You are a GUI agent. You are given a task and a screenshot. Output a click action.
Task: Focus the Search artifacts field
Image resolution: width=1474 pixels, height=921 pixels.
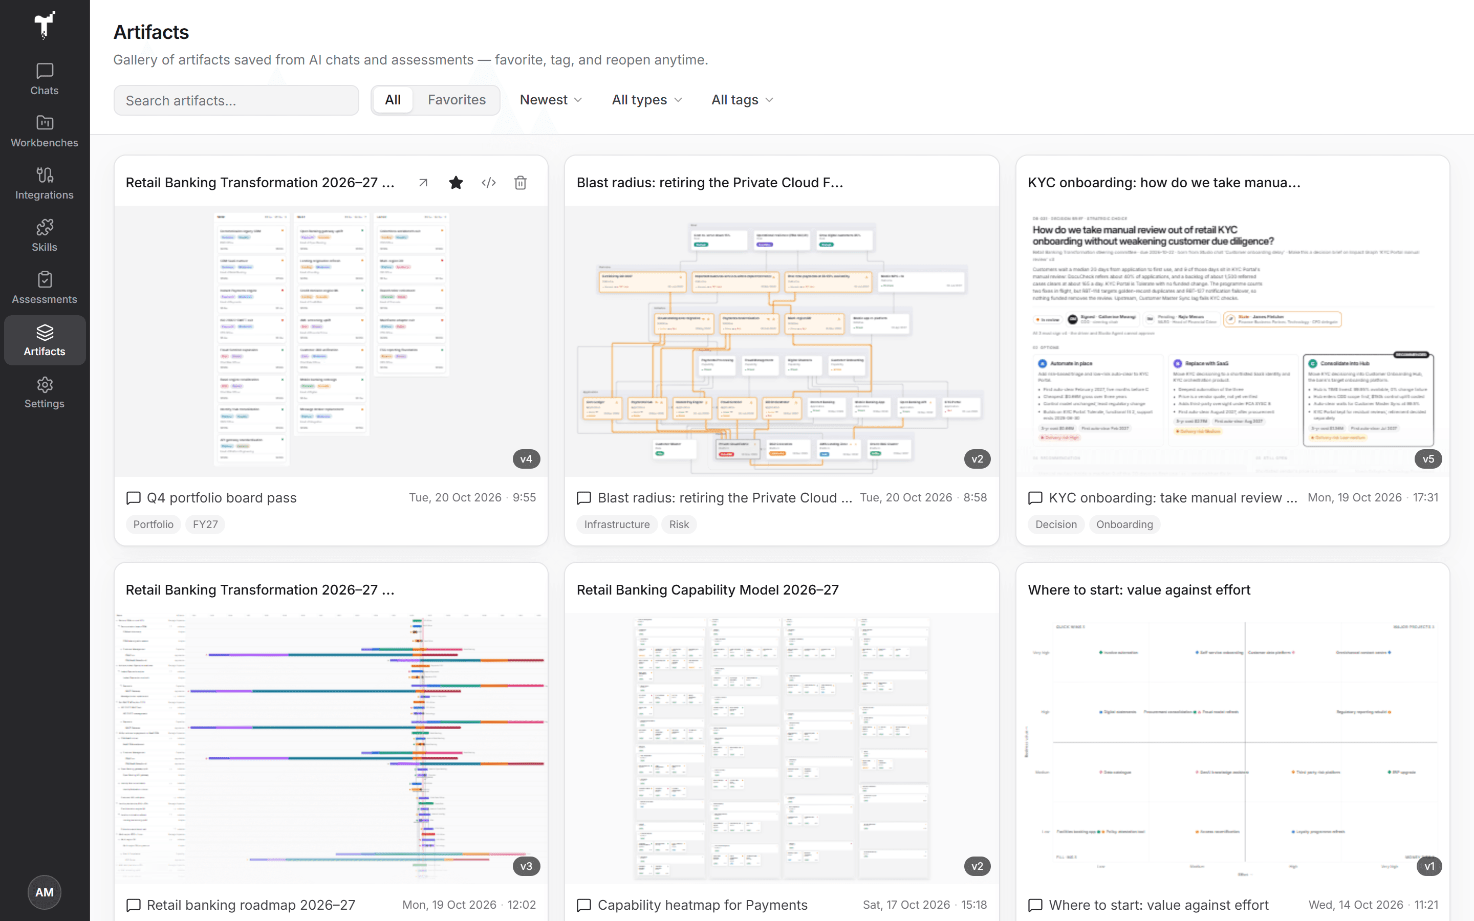click(236, 100)
